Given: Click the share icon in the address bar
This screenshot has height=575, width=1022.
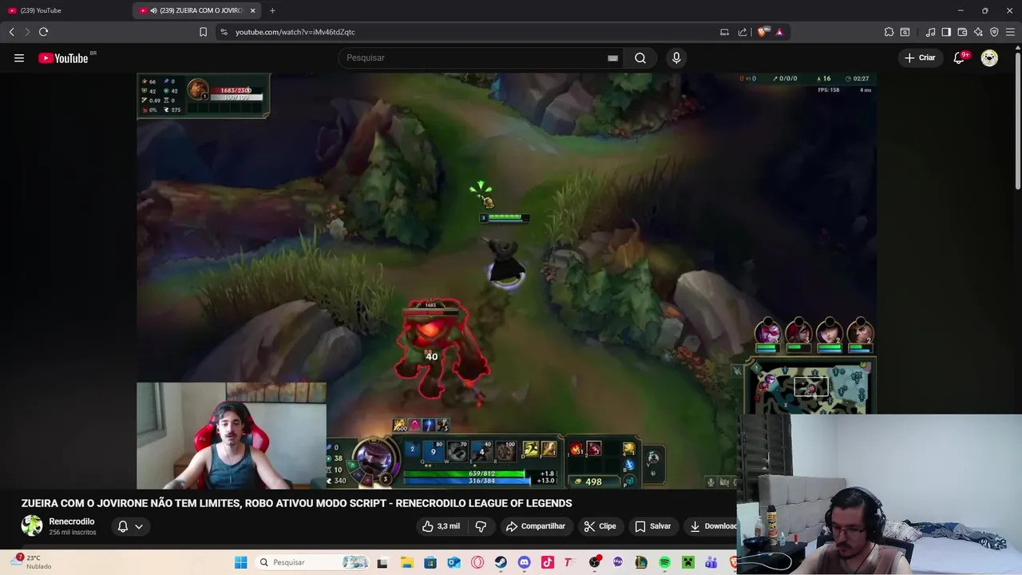Looking at the screenshot, I should [743, 32].
